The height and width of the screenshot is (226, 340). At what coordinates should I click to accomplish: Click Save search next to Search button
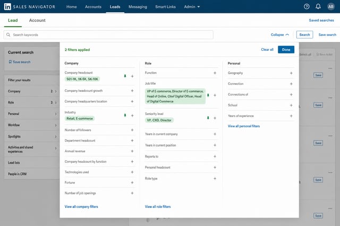tap(327, 34)
